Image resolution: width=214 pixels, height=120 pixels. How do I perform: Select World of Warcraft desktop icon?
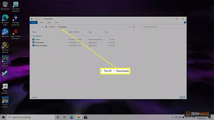tap(5, 48)
